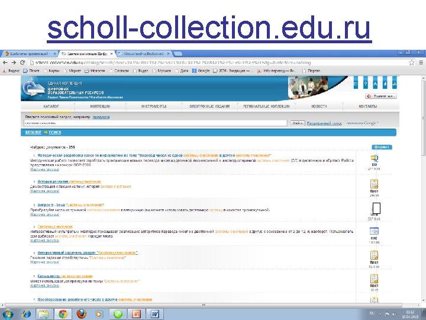Open the Google bookmark

coord(201,71)
